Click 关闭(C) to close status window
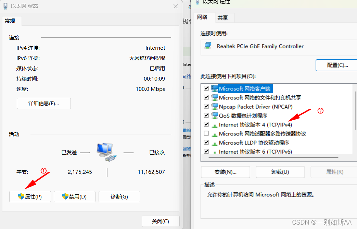Viewport: 357px width, 229px height. (x=161, y=221)
